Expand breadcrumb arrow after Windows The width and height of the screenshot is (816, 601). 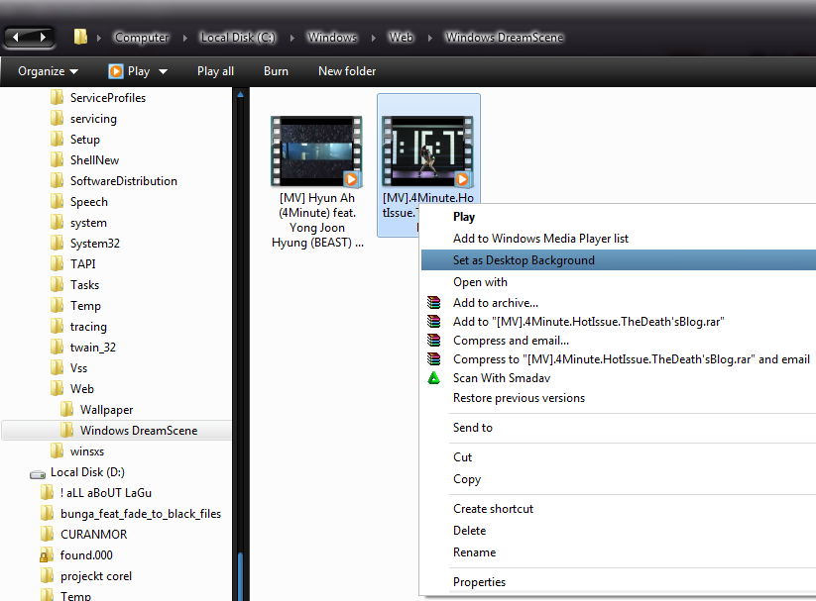coord(374,38)
